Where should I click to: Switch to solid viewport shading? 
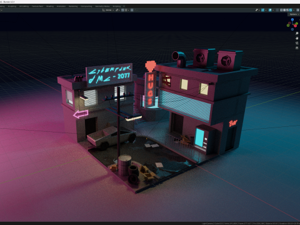(284, 10)
